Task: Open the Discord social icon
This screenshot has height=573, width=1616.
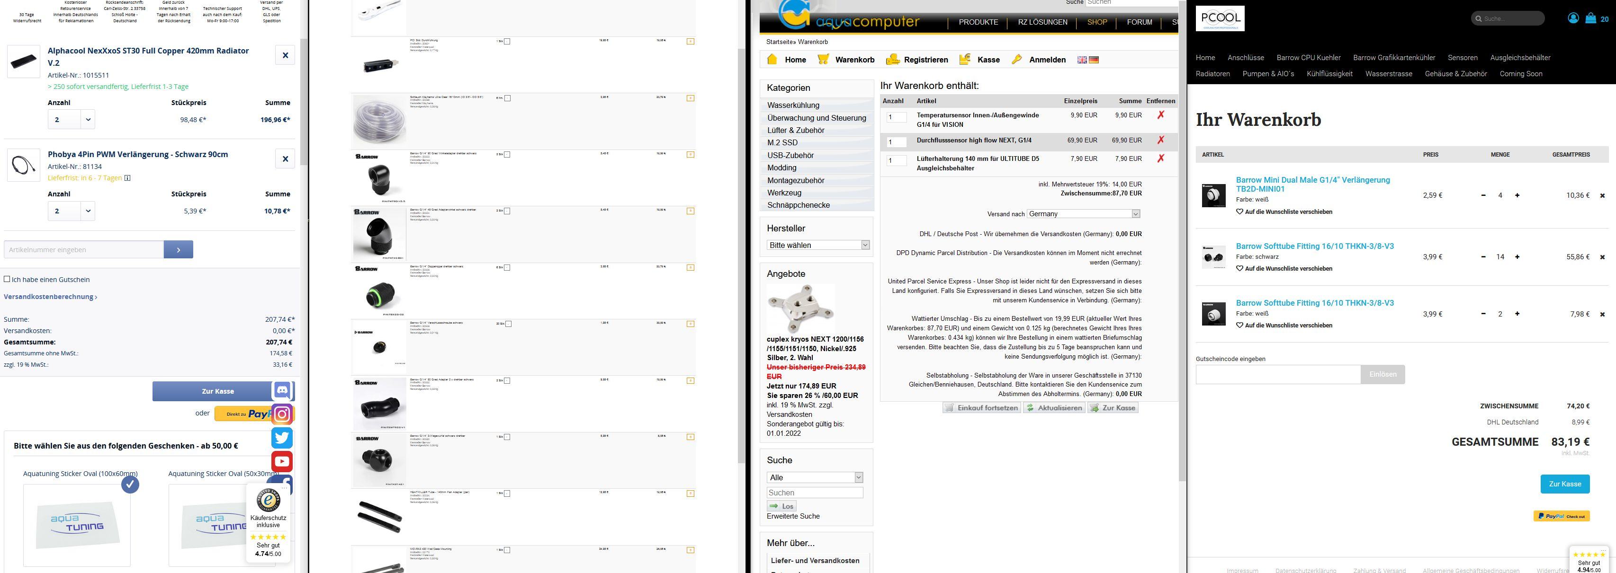Action: tap(282, 390)
